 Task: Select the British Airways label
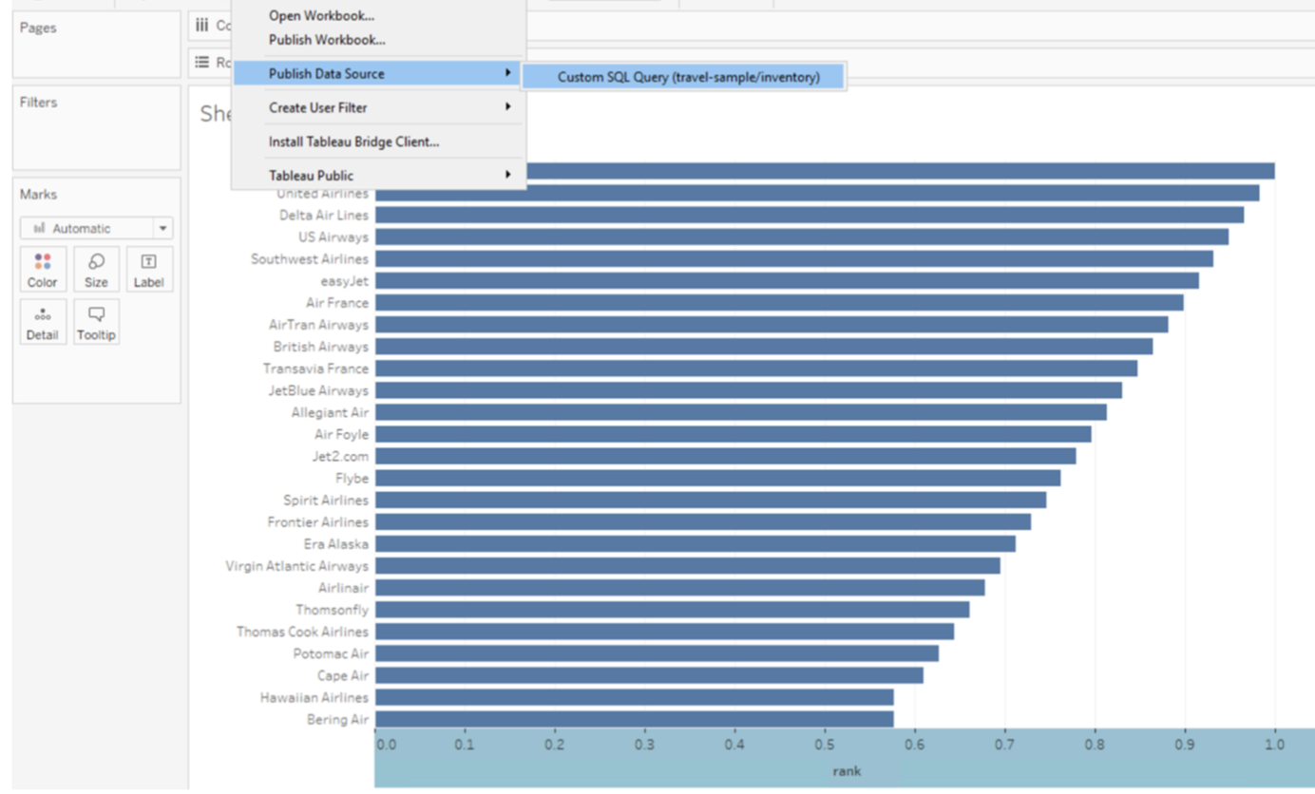click(x=321, y=347)
